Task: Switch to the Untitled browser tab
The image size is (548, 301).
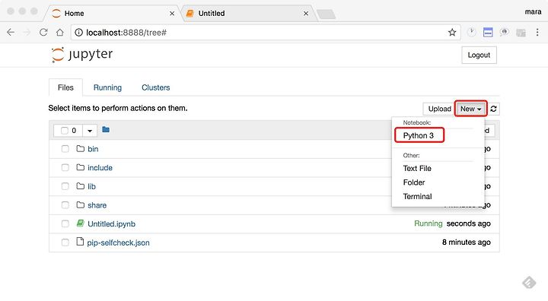Action: (x=247, y=13)
